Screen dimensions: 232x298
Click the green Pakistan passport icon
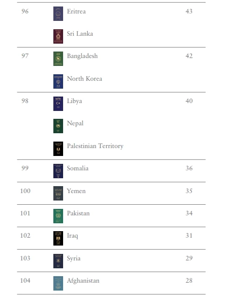(58, 216)
